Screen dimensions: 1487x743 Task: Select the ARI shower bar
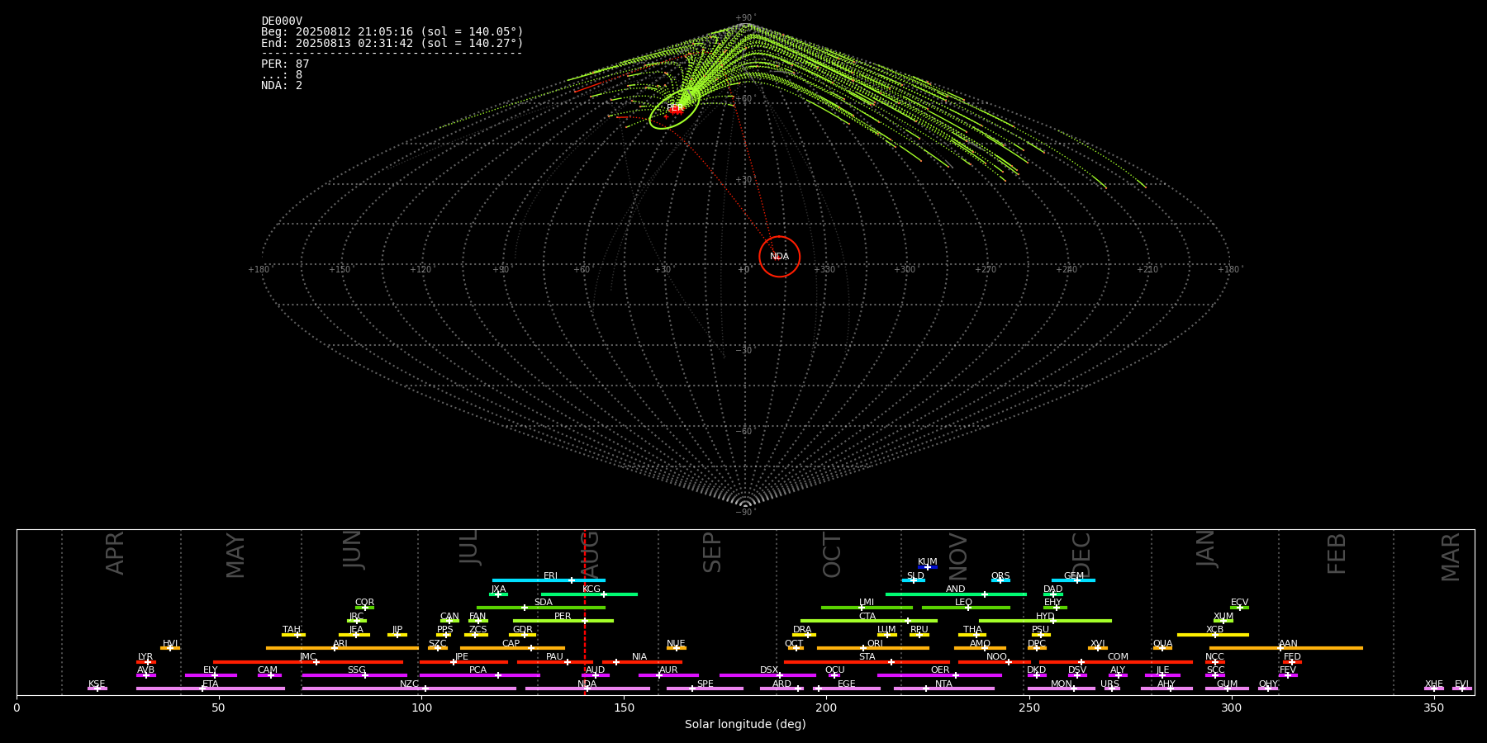point(342,648)
